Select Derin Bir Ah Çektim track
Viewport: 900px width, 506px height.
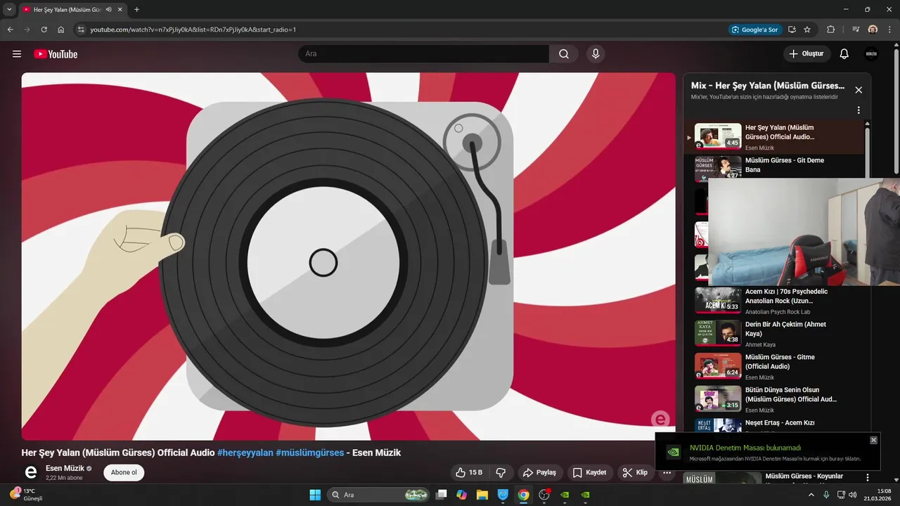(x=785, y=329)
